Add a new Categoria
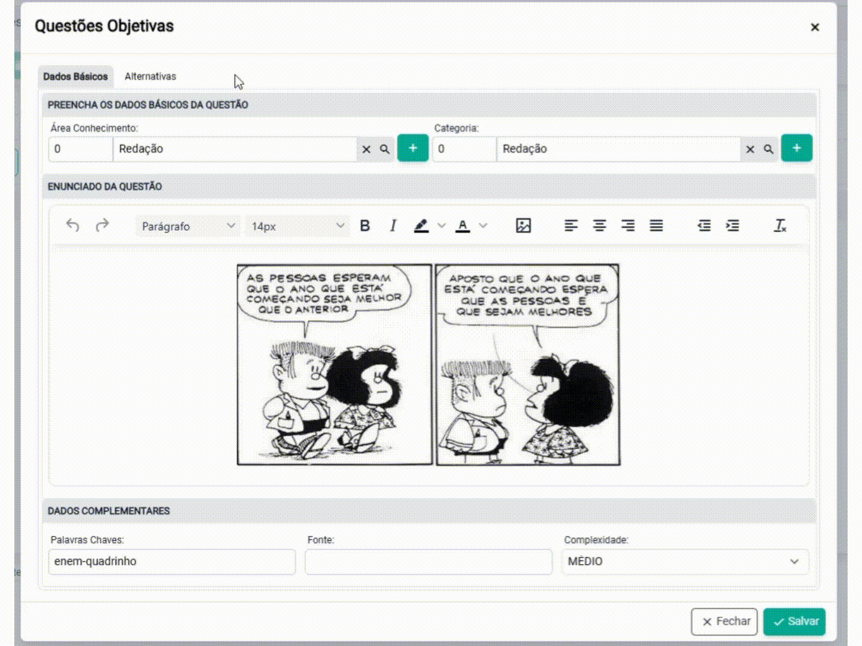 tap(797, 148)
